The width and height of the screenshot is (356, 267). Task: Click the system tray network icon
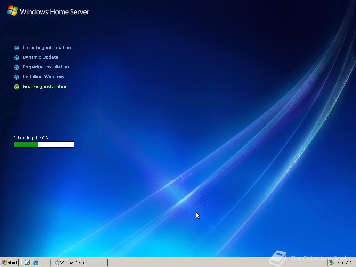pos(331,262)
